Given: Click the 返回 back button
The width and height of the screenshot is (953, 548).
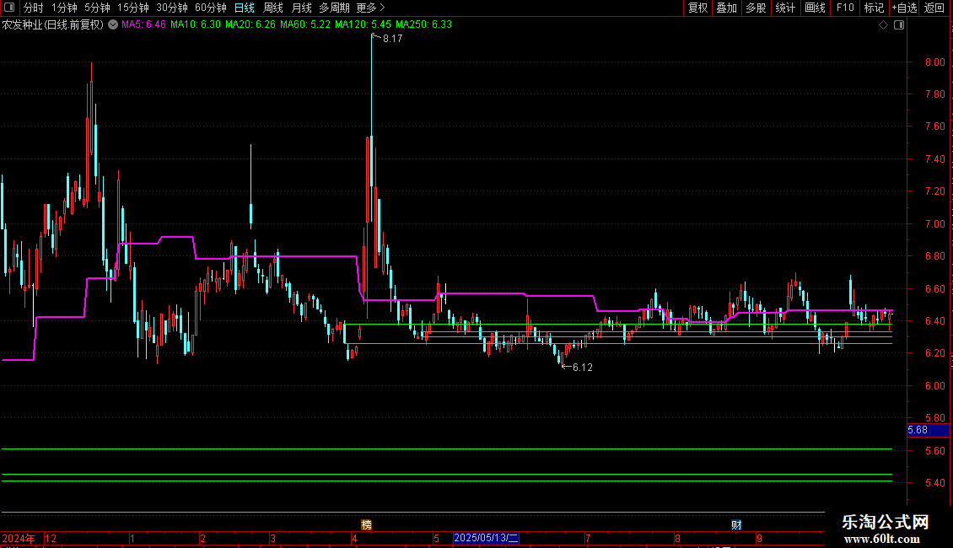Looking at the screenshot, I should (x=934, y=8).
